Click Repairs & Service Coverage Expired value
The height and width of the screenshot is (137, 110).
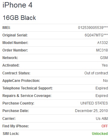(102, 96)
